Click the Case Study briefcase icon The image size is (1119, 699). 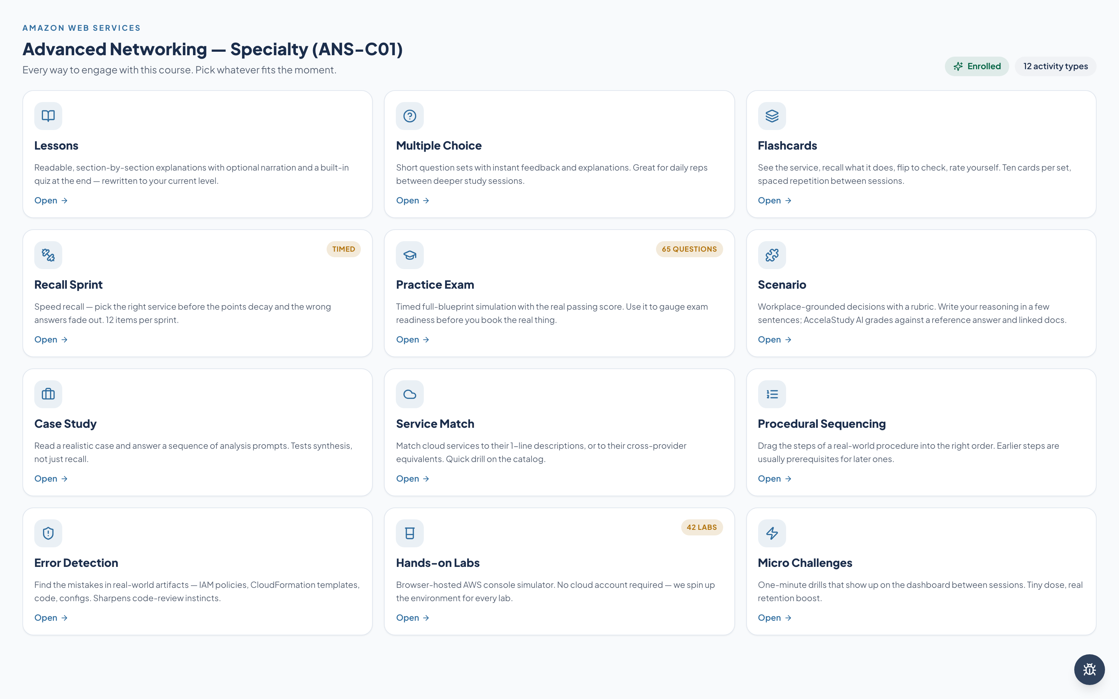(x=48, y=394)
